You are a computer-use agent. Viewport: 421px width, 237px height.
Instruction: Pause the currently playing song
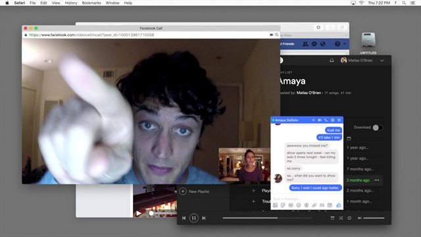pyautogui.click(x=193, y=218)
